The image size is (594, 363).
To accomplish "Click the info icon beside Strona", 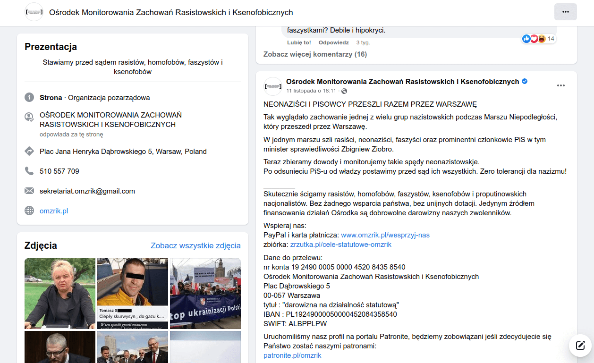I will tap(29, 98).
